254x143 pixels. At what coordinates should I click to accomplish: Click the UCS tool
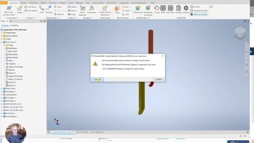click(x=125, y=14)
